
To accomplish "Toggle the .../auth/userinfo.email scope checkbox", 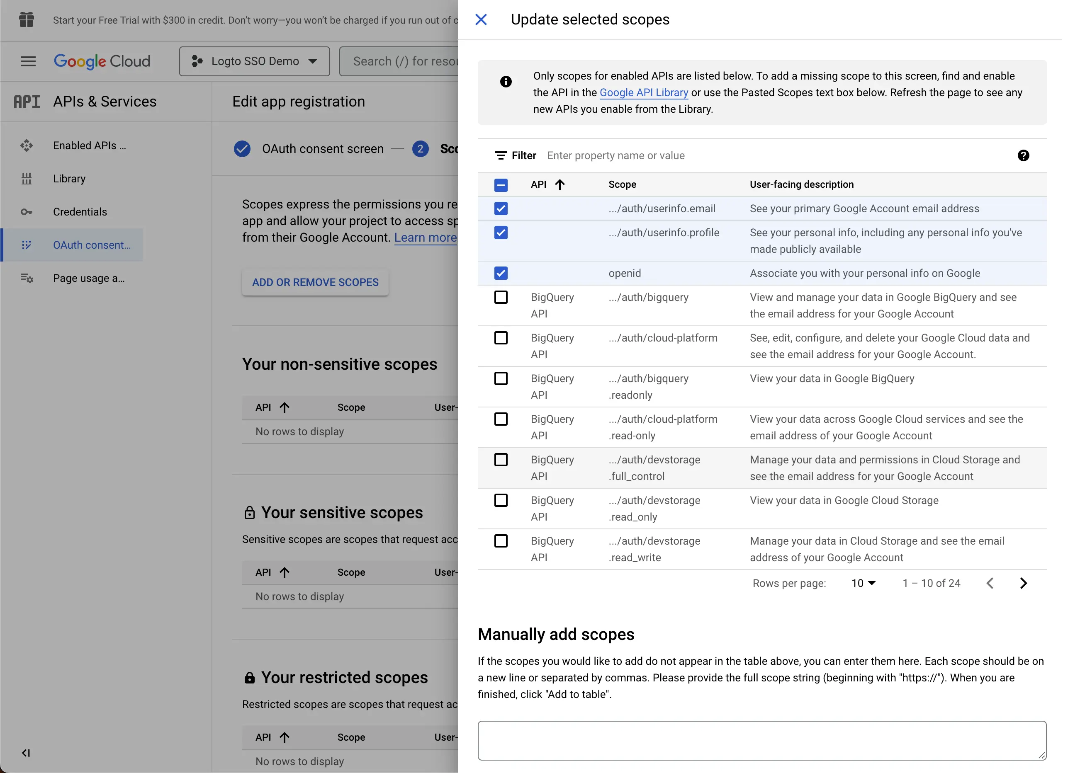I will pos(501,208).
